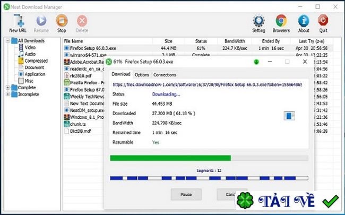Click the green Yes resumable value
345x215 pixels.
pos(156,142)
